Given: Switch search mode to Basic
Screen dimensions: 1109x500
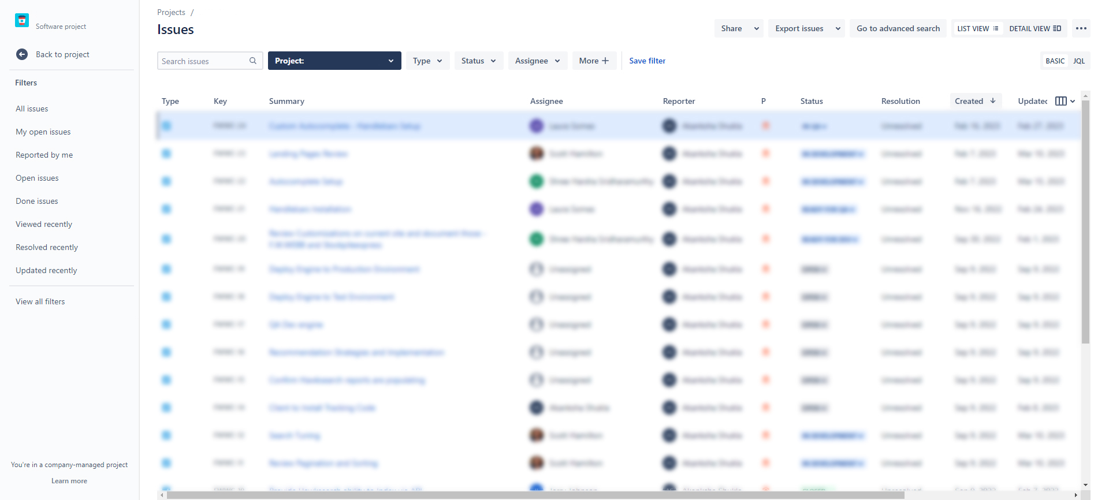Looking at the screenshot, I should [x=1055, y=61].
